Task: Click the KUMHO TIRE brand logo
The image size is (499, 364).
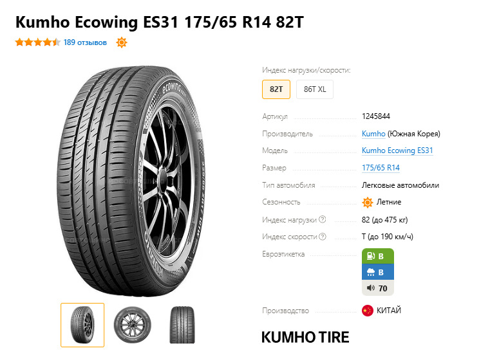Action: [305, 337]
